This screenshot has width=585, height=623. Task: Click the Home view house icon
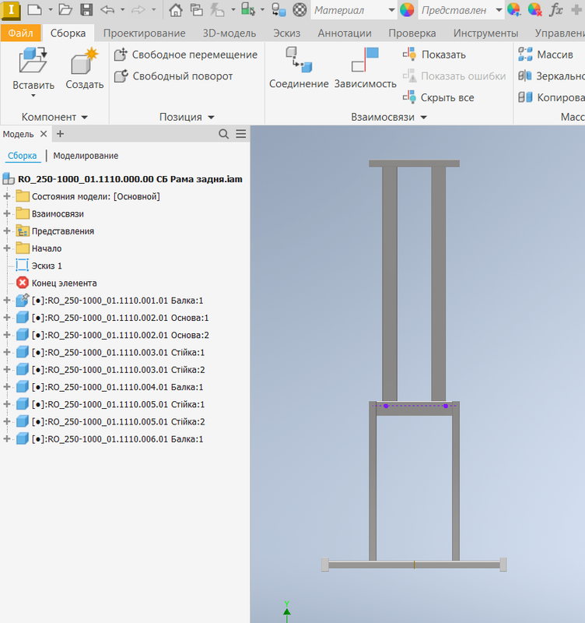tap(176, 9)
